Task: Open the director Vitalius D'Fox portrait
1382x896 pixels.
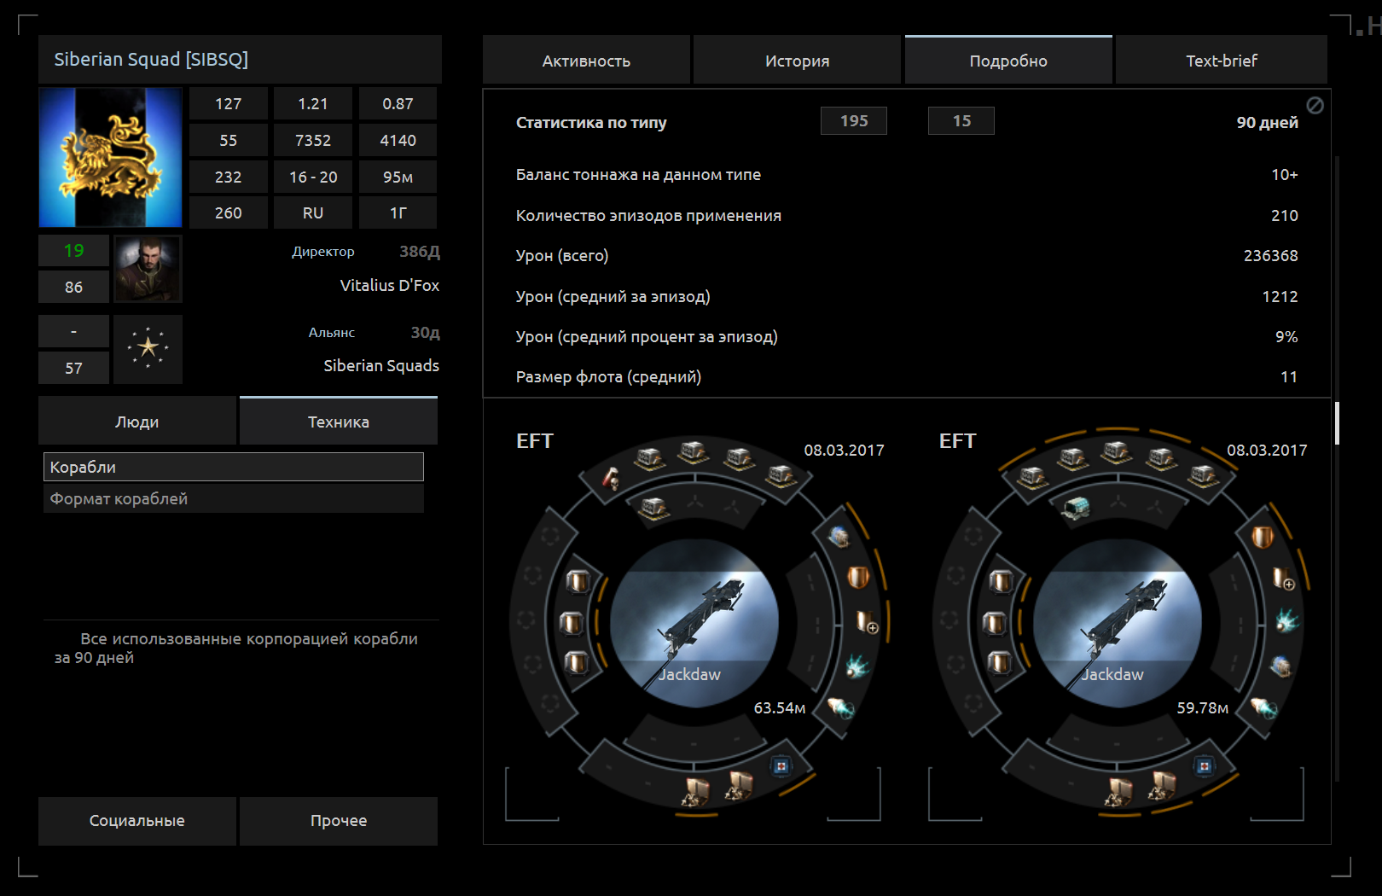Action: pyautogui.click(x=148, y=269)
